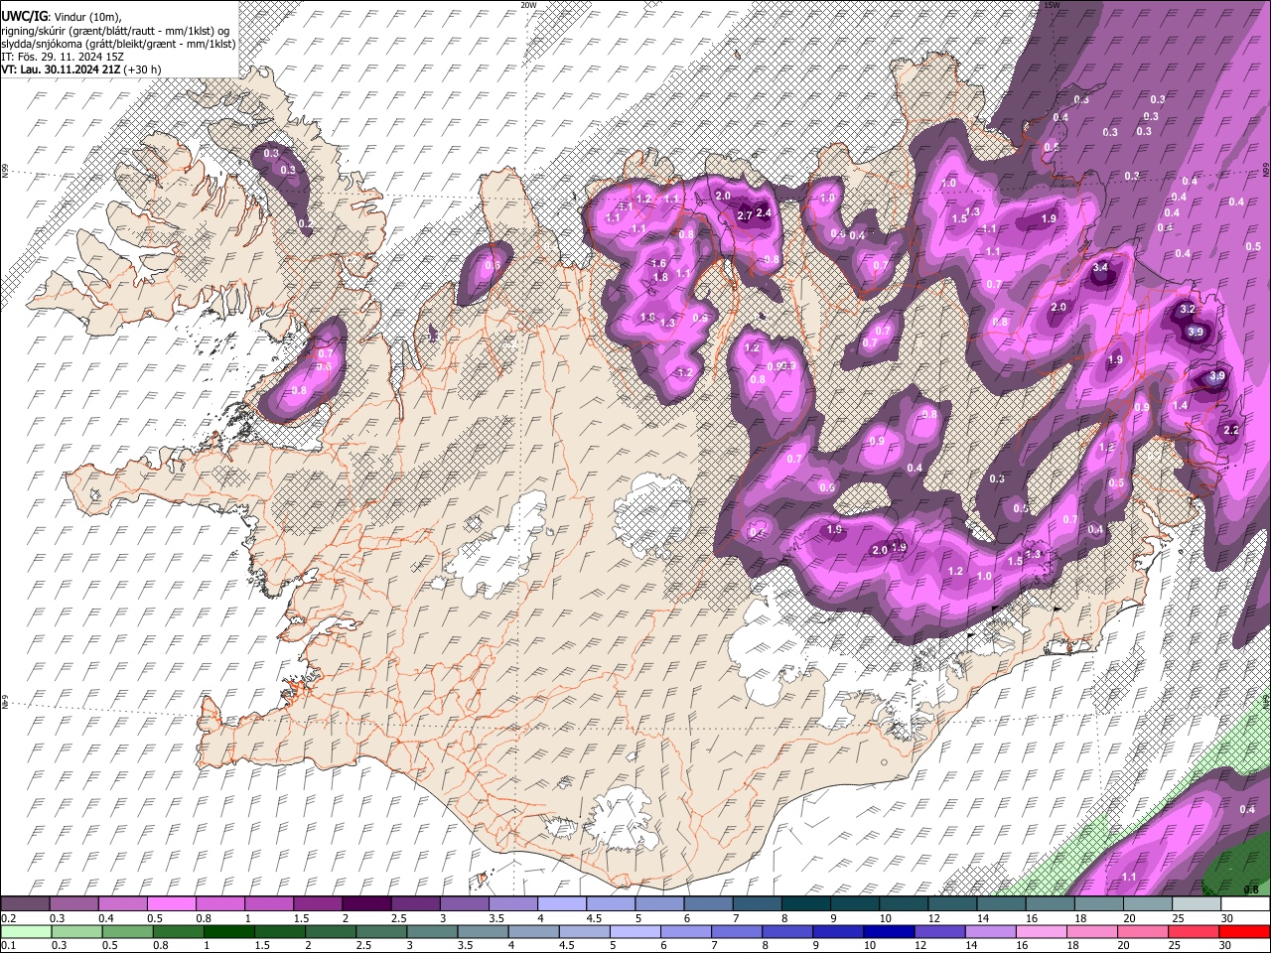Click the 2.5 label on the lower scale

(x=363, y=945)
